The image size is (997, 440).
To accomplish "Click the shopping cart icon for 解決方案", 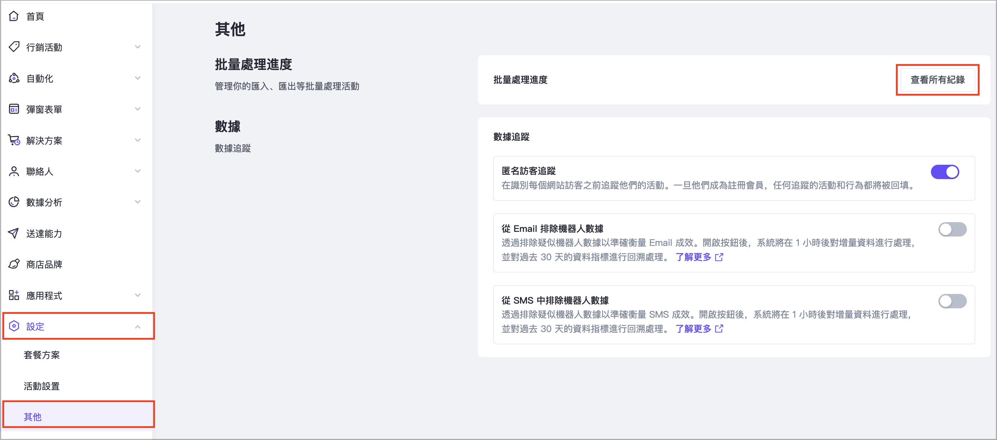I will (x=14, y=140).
